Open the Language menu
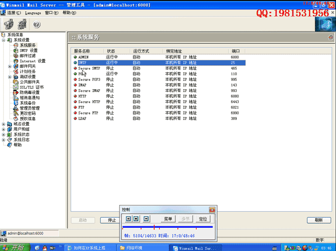 tap(33, 12)
